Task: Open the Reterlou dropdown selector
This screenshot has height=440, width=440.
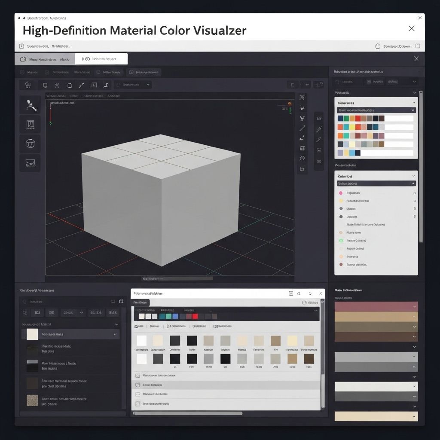Action: coord(376,183)
